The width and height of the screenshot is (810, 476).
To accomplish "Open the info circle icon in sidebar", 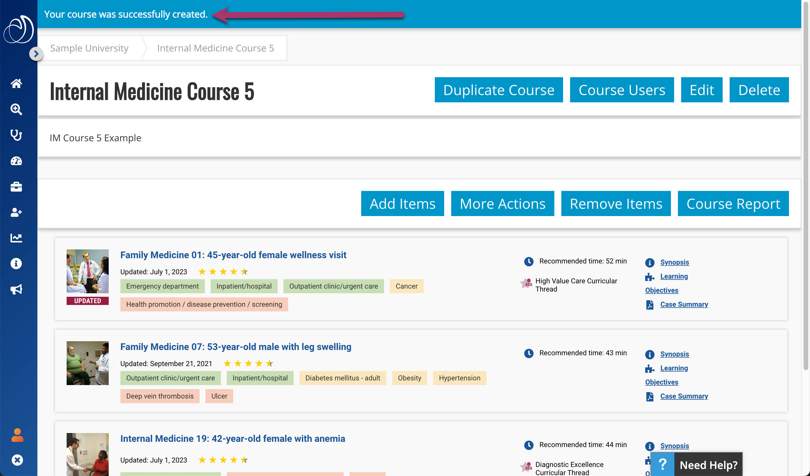I will pos(16,264).
